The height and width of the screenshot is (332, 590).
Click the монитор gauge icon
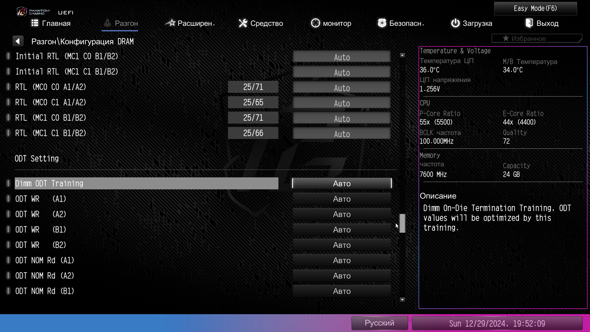315,23
